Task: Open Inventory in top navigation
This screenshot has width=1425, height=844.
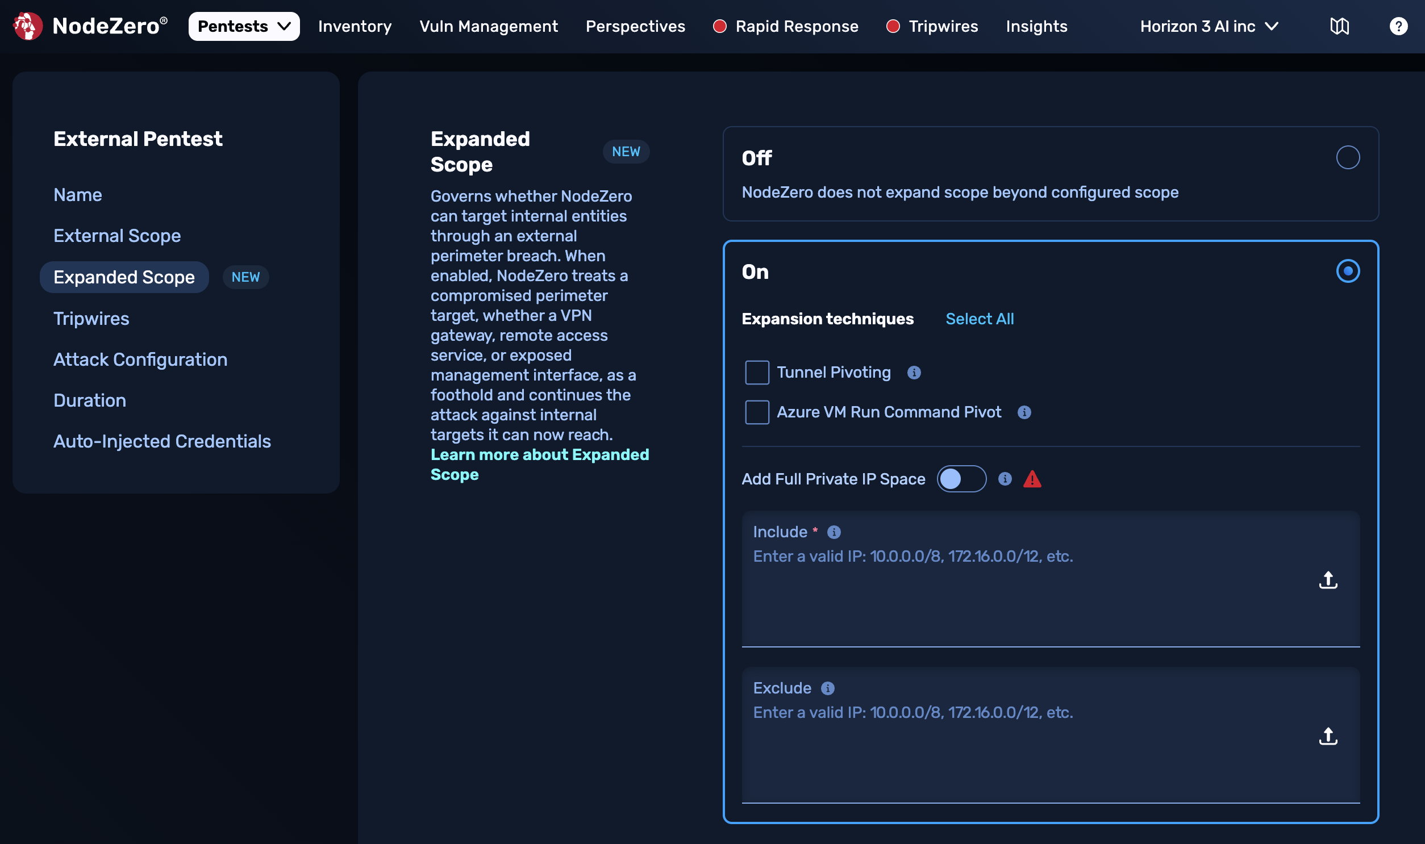Action: tap(355, 26)
